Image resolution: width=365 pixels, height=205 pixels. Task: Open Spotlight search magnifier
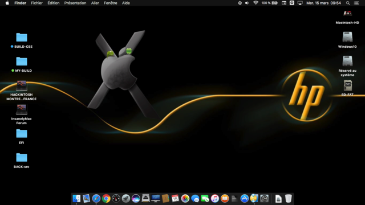[348, 3]
